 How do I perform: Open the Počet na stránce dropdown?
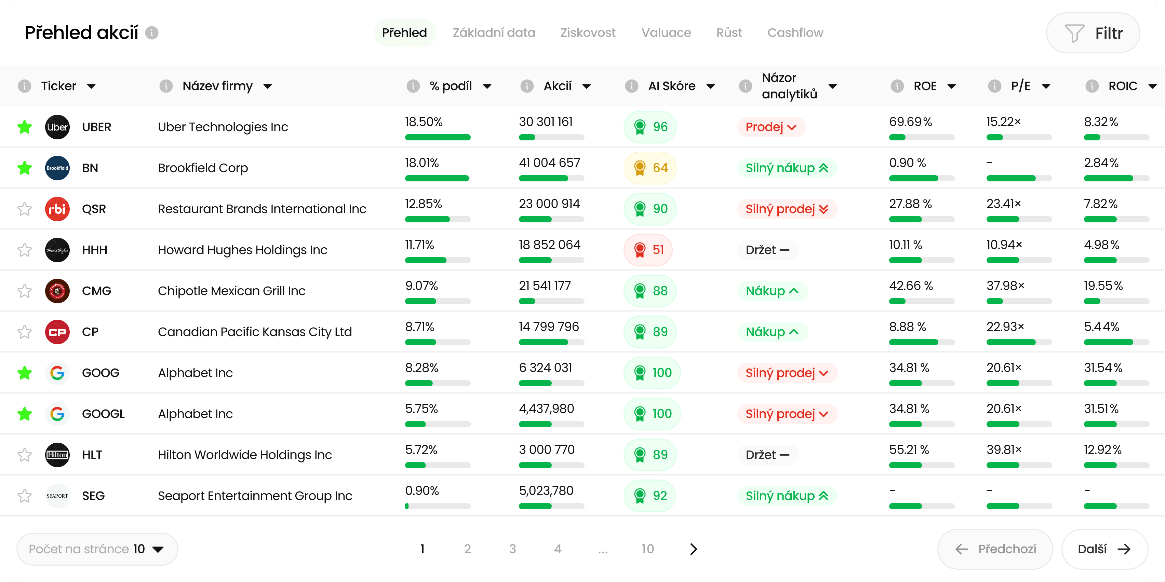pos(97,549)
